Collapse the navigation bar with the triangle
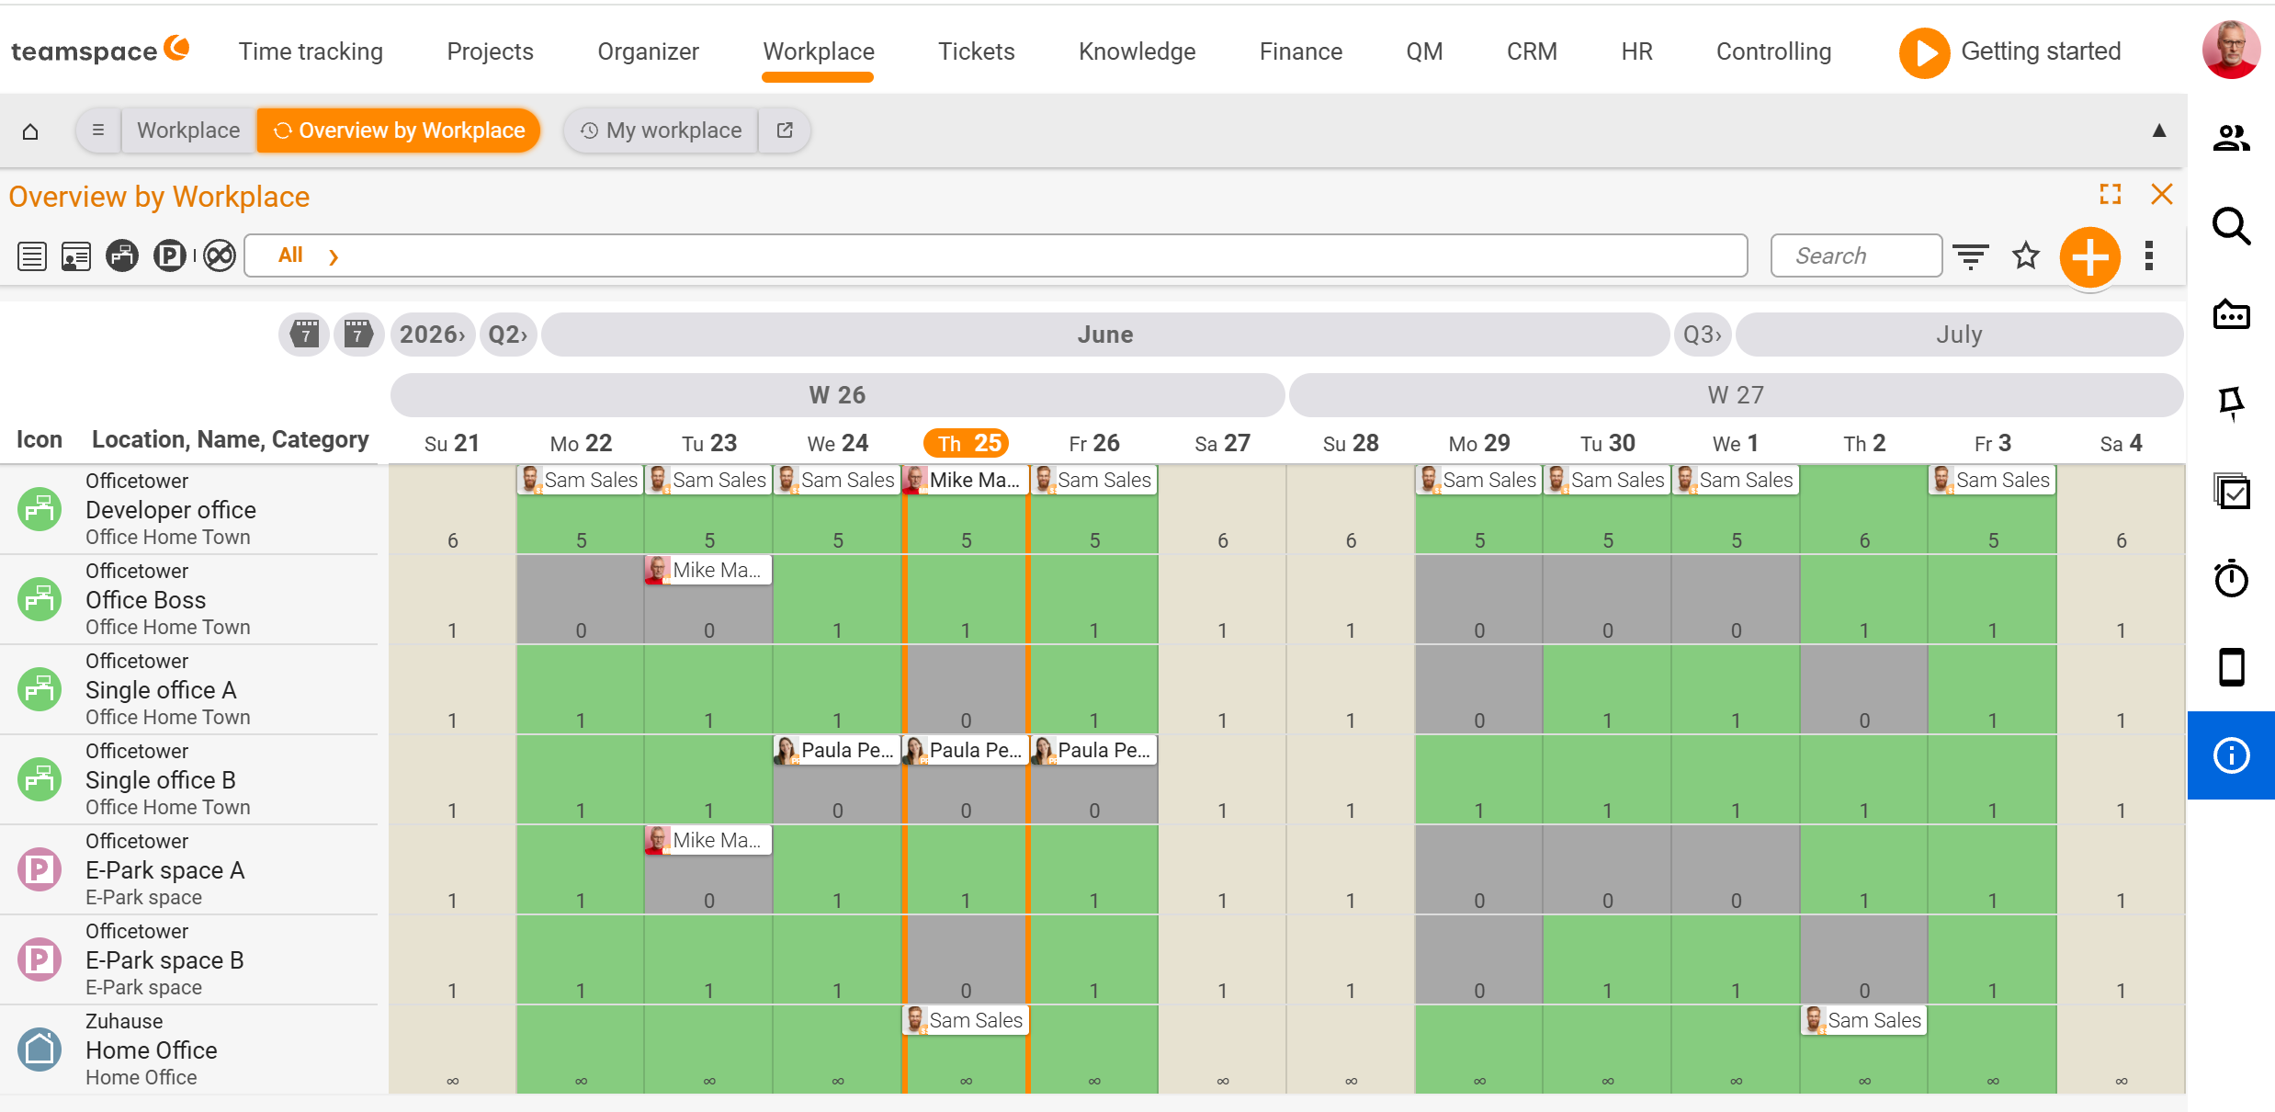Image resolution: width=2275 pixels, height=1112 pixels. coord(2158,130)
